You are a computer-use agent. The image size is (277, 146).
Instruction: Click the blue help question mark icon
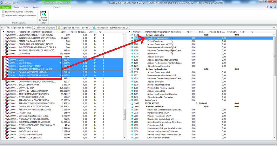[271, 7]
